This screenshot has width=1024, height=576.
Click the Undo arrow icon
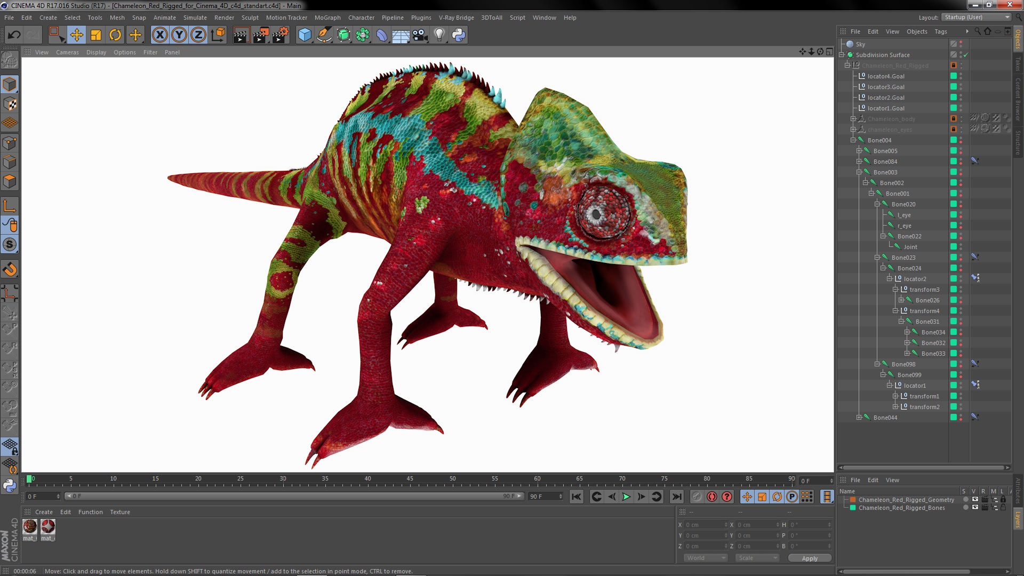tap(14, 35)
